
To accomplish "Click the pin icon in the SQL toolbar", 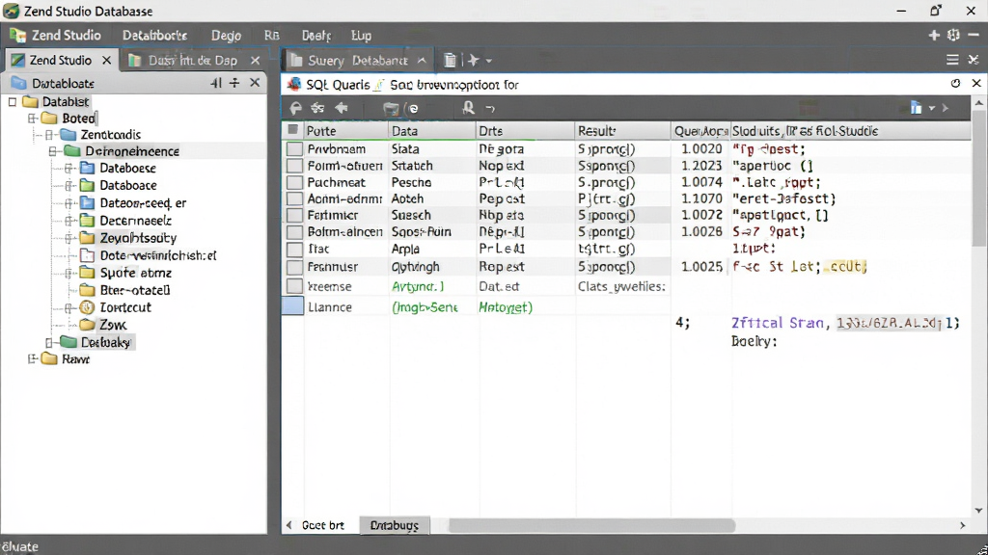I will point(295,108).
